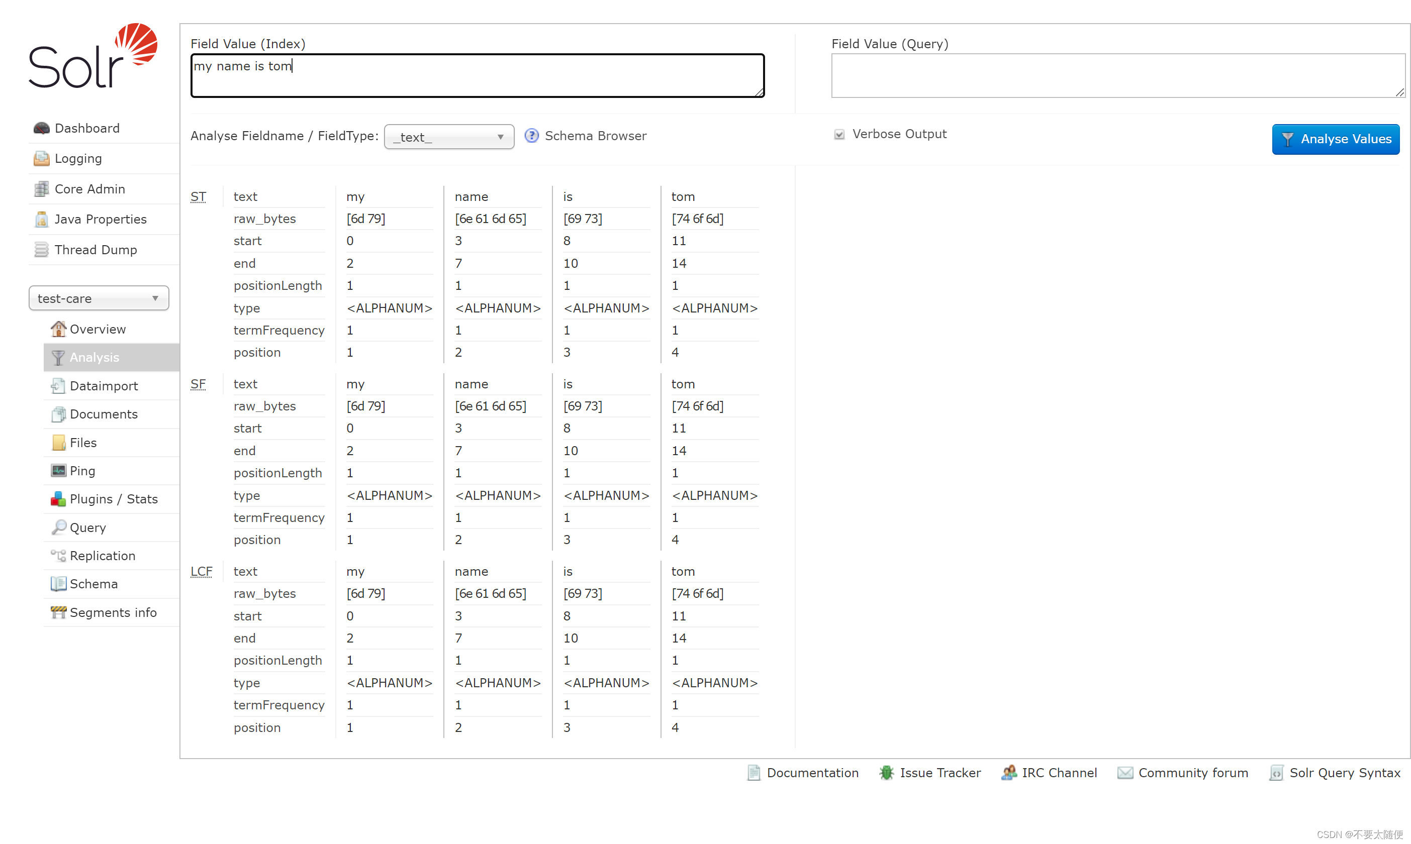Click the Query magnifier icon

point(58,527)
